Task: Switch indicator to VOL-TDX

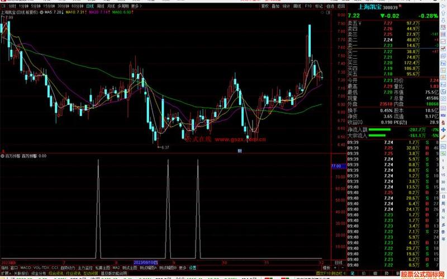Action: click(x=42, y=267)
